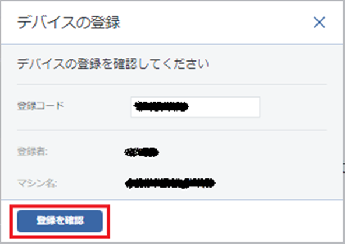
Task: Select the redacted code inside the registration field
Action: point(161,106)
